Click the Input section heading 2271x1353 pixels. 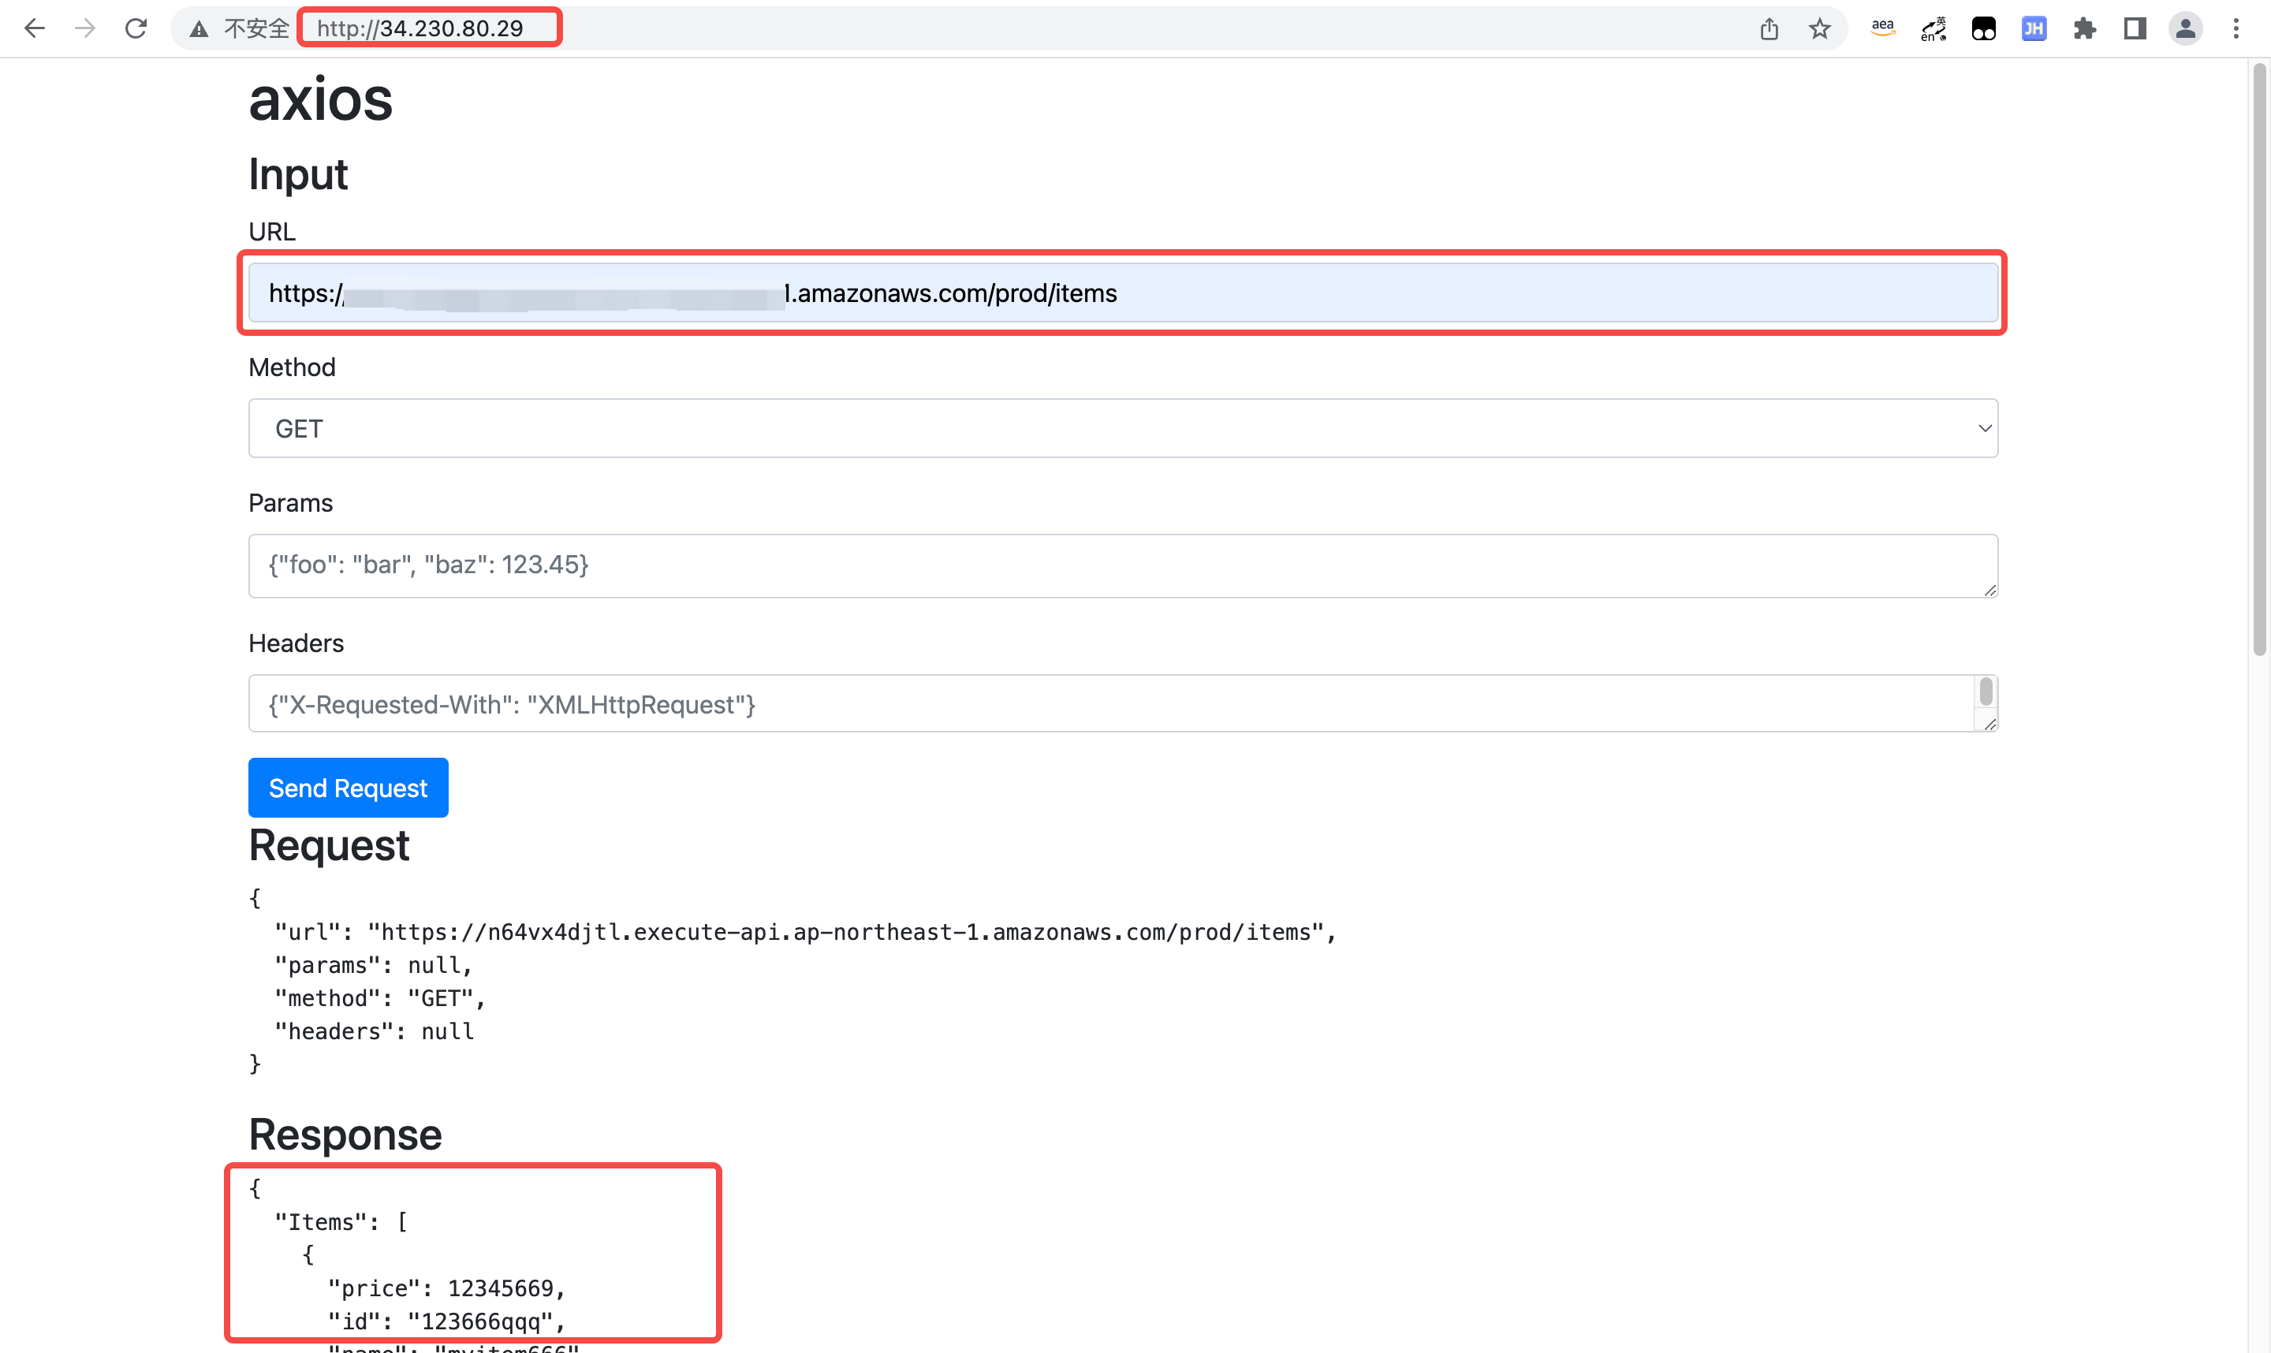click(x=298, y=174)
